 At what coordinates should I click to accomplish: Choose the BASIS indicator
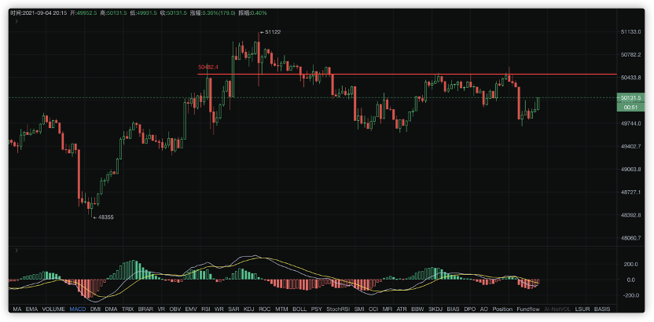tap(602, 309)
